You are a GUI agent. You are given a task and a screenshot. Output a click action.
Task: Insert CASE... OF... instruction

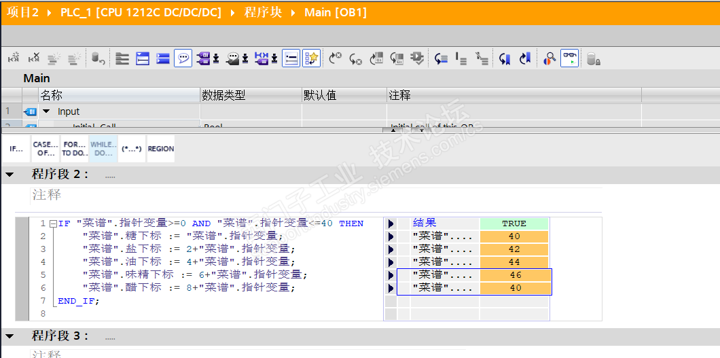click(x=46, y=149)
